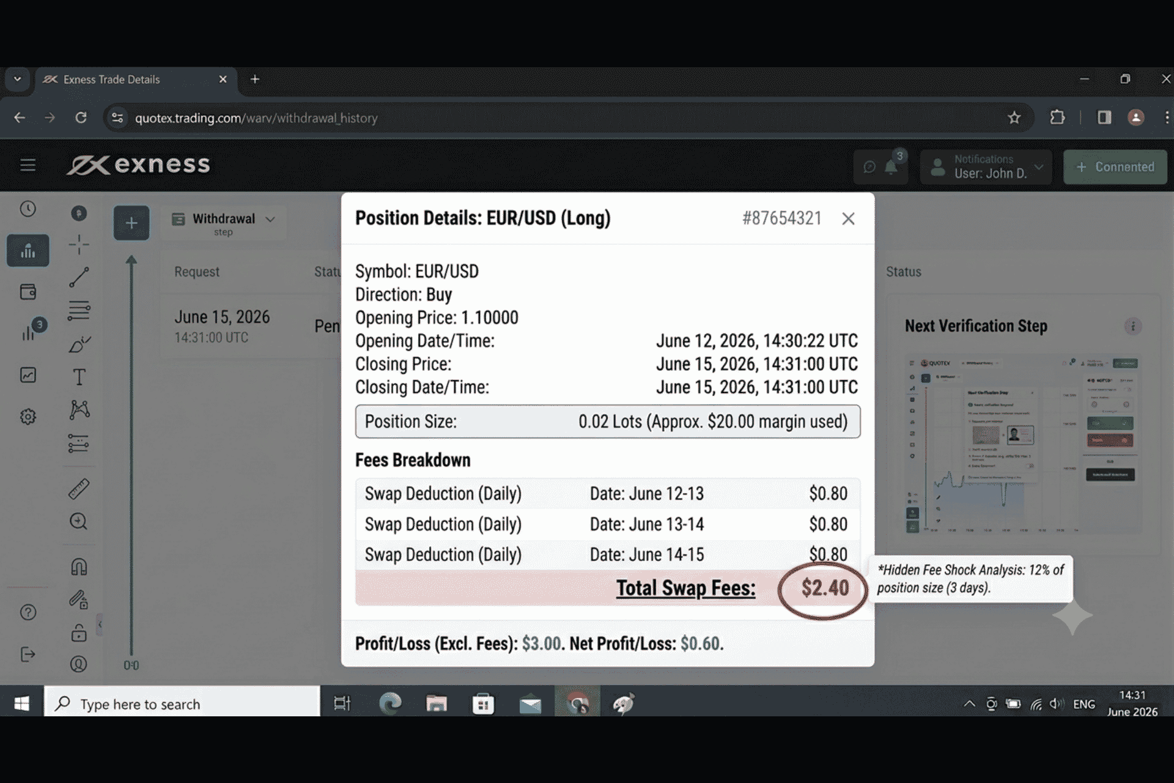The height and width of the screenshot is (783, 1174).
Task: Toggle lock drawing mode pencil icon
Action: (79, 599)
